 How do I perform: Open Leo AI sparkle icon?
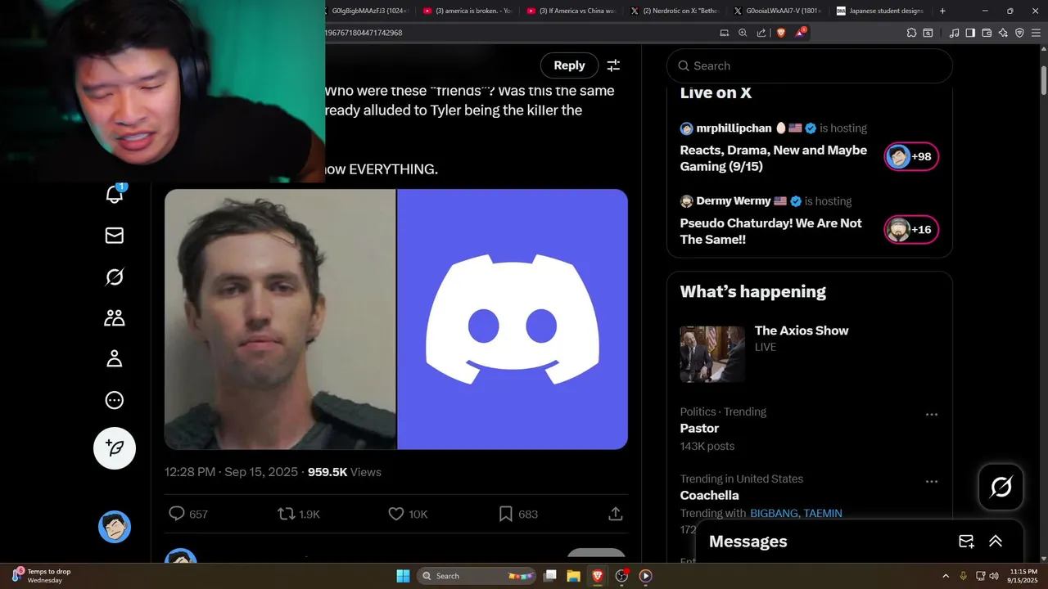pos(1003,33)
